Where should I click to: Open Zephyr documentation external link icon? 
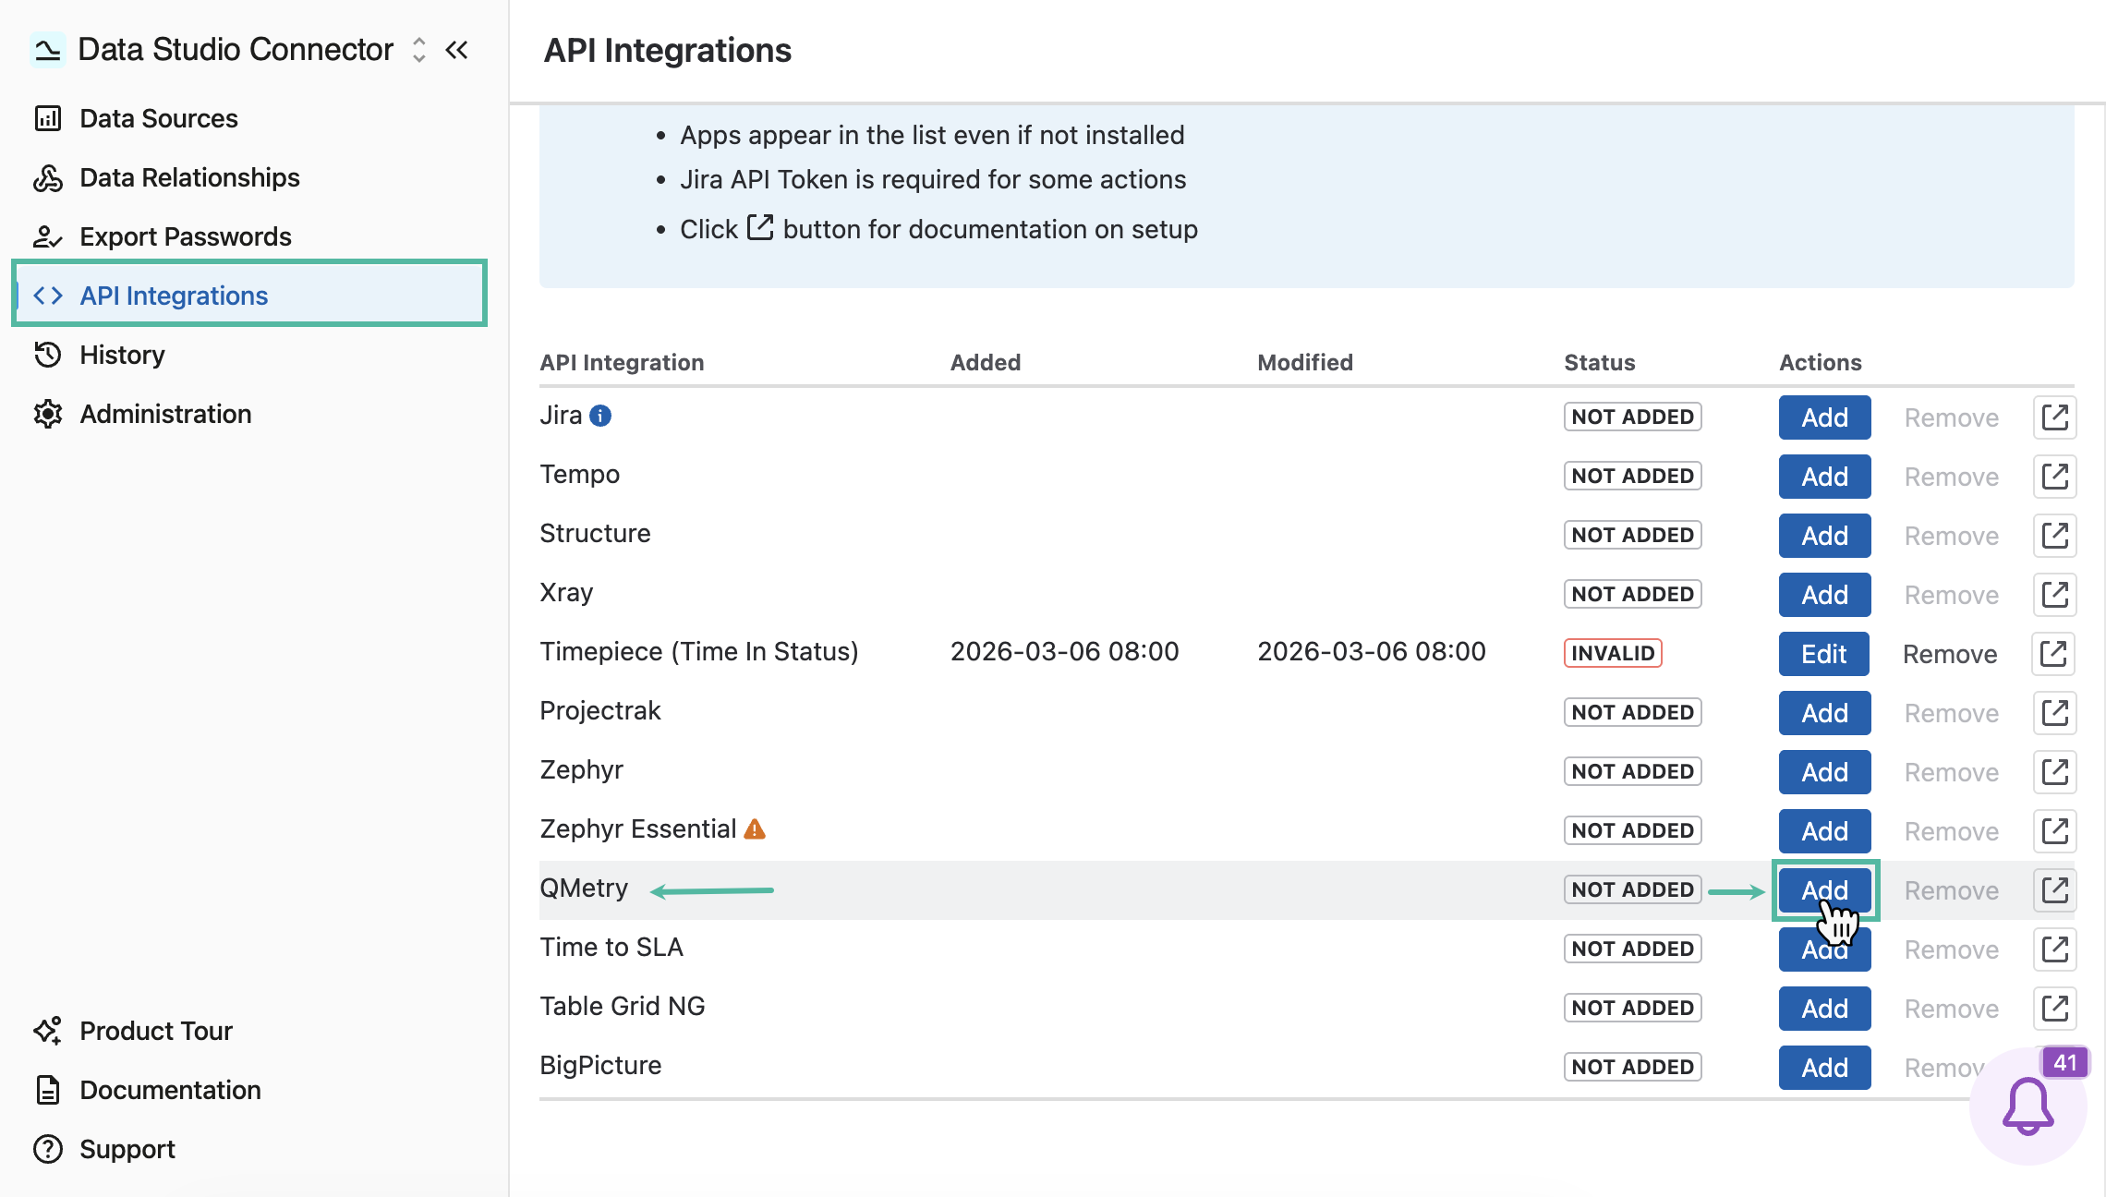coord(2054,772)
